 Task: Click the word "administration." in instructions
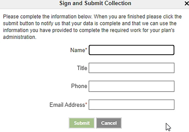(19, 37)
